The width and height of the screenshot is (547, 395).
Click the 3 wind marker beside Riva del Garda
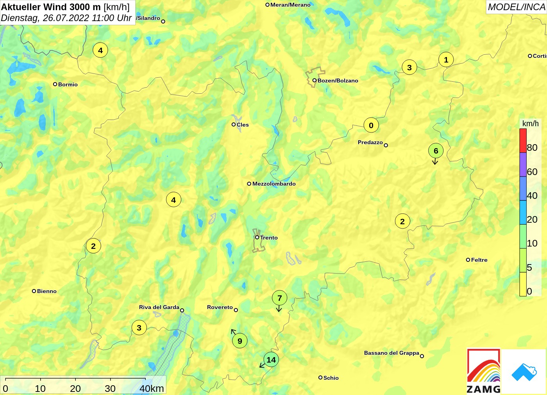coord(139,327)
